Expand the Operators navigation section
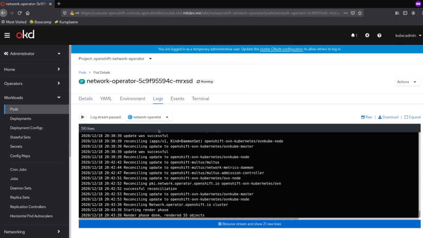This screenshot has width=423, height=238. click(32, 83)
